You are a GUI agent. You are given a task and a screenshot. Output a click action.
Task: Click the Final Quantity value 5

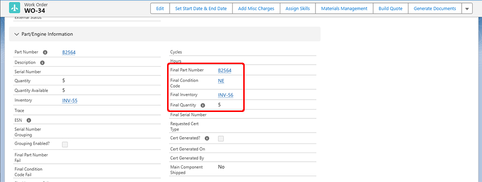click(x=219, y=105)
